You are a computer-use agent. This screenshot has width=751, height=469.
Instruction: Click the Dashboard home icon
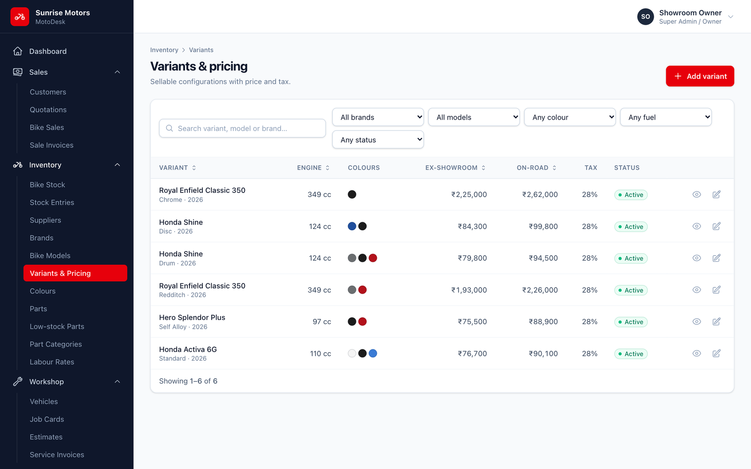click(x=18, y=51)
